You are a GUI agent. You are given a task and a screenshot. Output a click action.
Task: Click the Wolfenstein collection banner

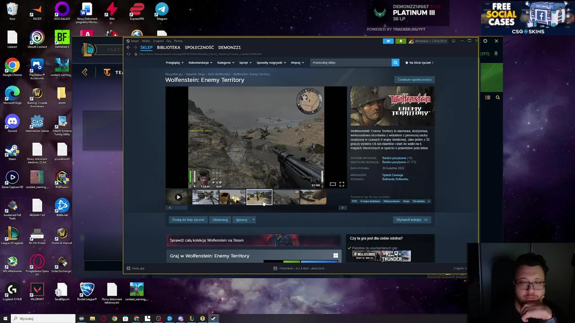254,240
